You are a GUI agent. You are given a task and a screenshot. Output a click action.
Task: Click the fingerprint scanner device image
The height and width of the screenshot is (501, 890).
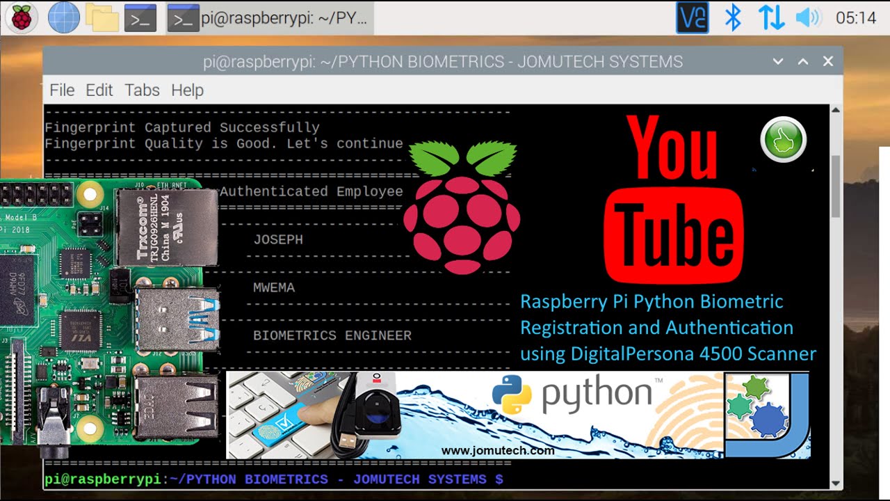pos(375,406)
